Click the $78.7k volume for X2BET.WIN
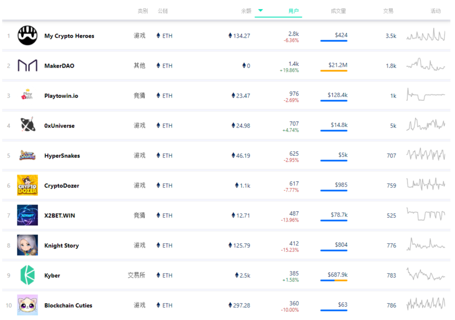Screen dimensions: 455x320 339,215
